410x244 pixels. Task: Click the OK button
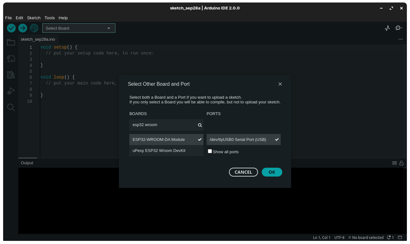point(272,172)
